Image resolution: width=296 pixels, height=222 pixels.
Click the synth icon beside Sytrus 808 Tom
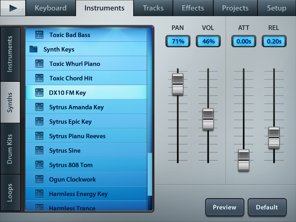(x=39, y=165)
